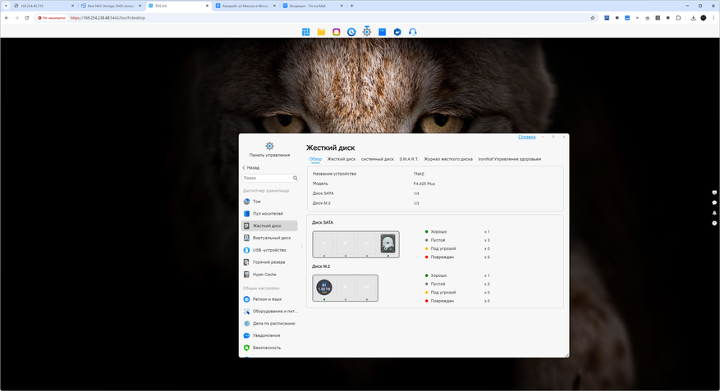The width and height of the screenshot is (720, 391).
Task: Open the Control Panel gear icon in dock
Action: (367, 31)
